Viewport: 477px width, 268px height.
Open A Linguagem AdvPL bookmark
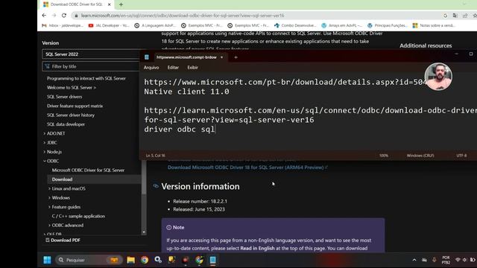pos(155,25)
